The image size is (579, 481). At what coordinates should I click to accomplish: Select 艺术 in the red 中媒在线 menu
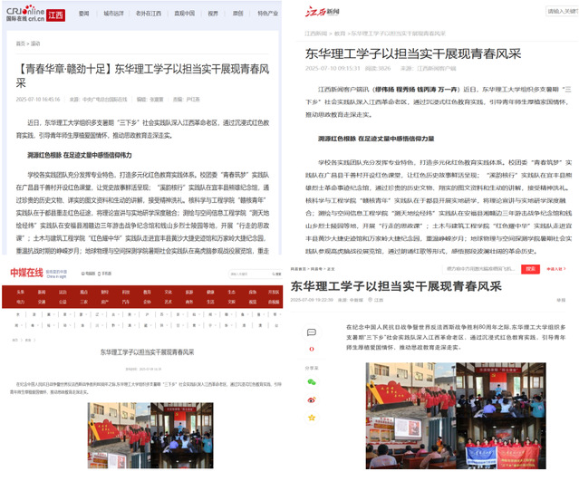[168, 302]
